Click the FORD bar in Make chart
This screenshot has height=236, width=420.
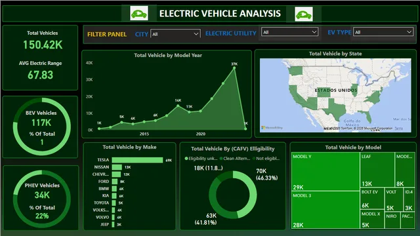(115, 182)
